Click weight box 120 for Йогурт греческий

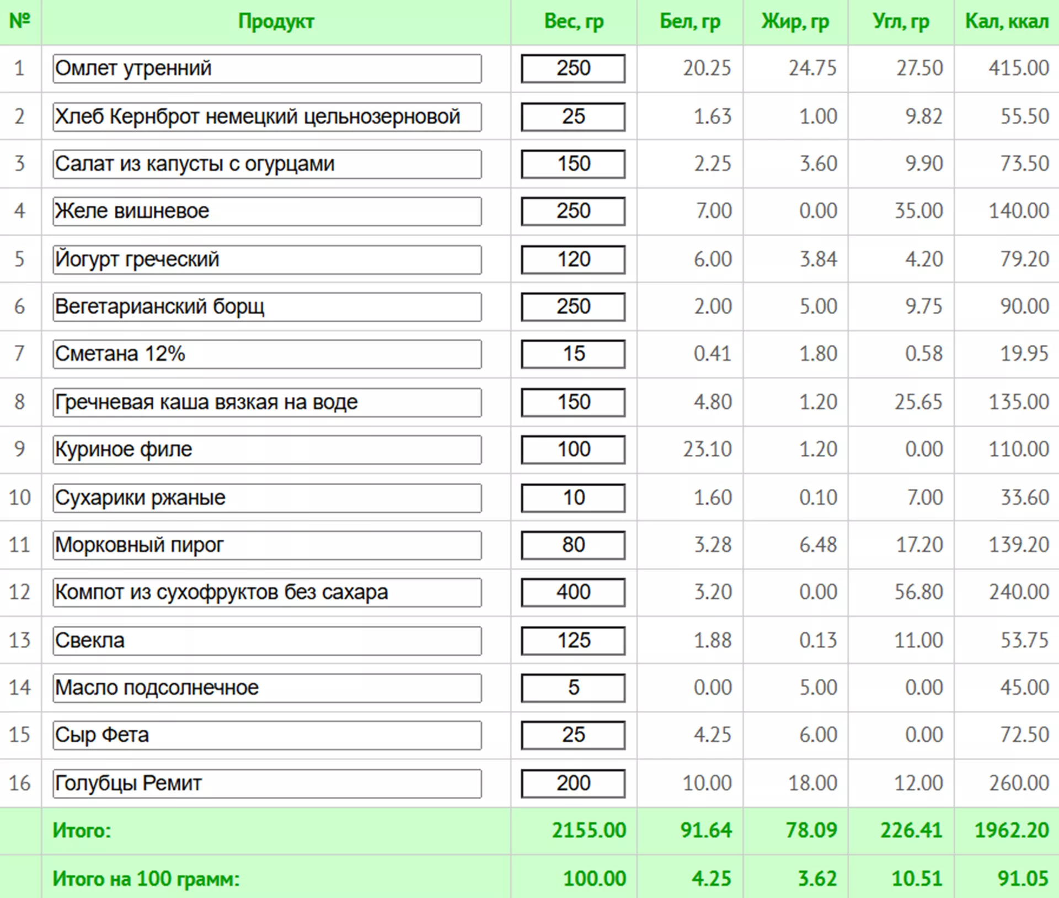(x=573, y=259)
